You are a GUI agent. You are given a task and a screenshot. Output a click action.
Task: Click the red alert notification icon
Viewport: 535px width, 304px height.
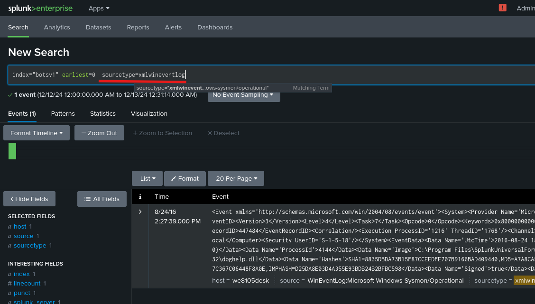coord(503,8)
